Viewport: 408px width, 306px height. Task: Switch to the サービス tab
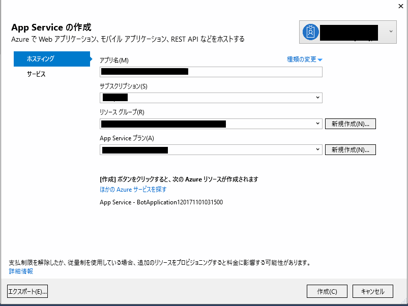(36, 74)
